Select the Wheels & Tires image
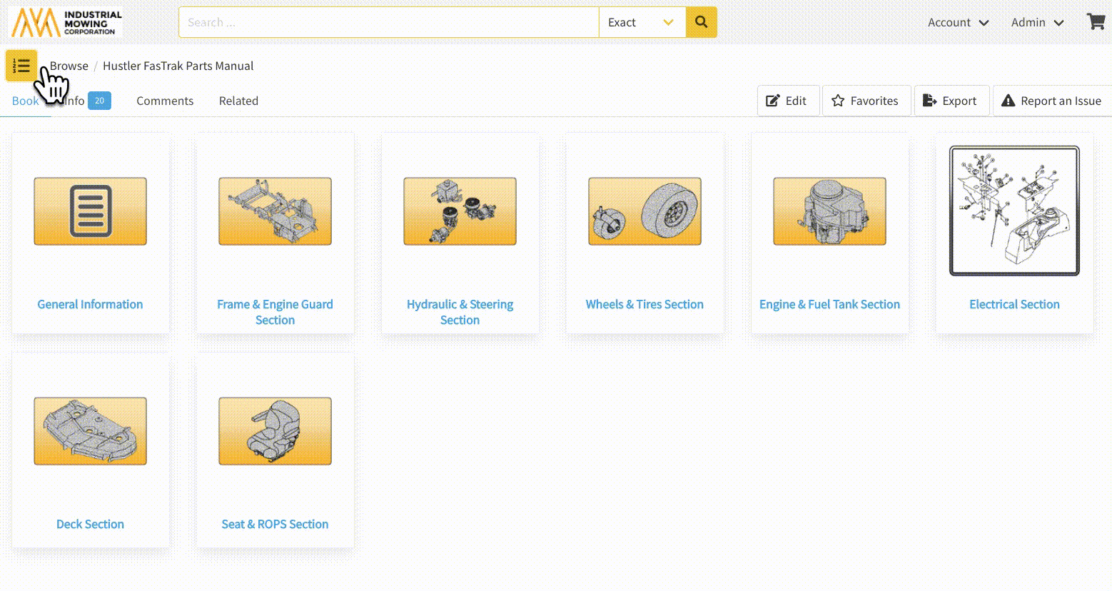The width and height of the screenshot is (1112, 591). click(645, 211)
